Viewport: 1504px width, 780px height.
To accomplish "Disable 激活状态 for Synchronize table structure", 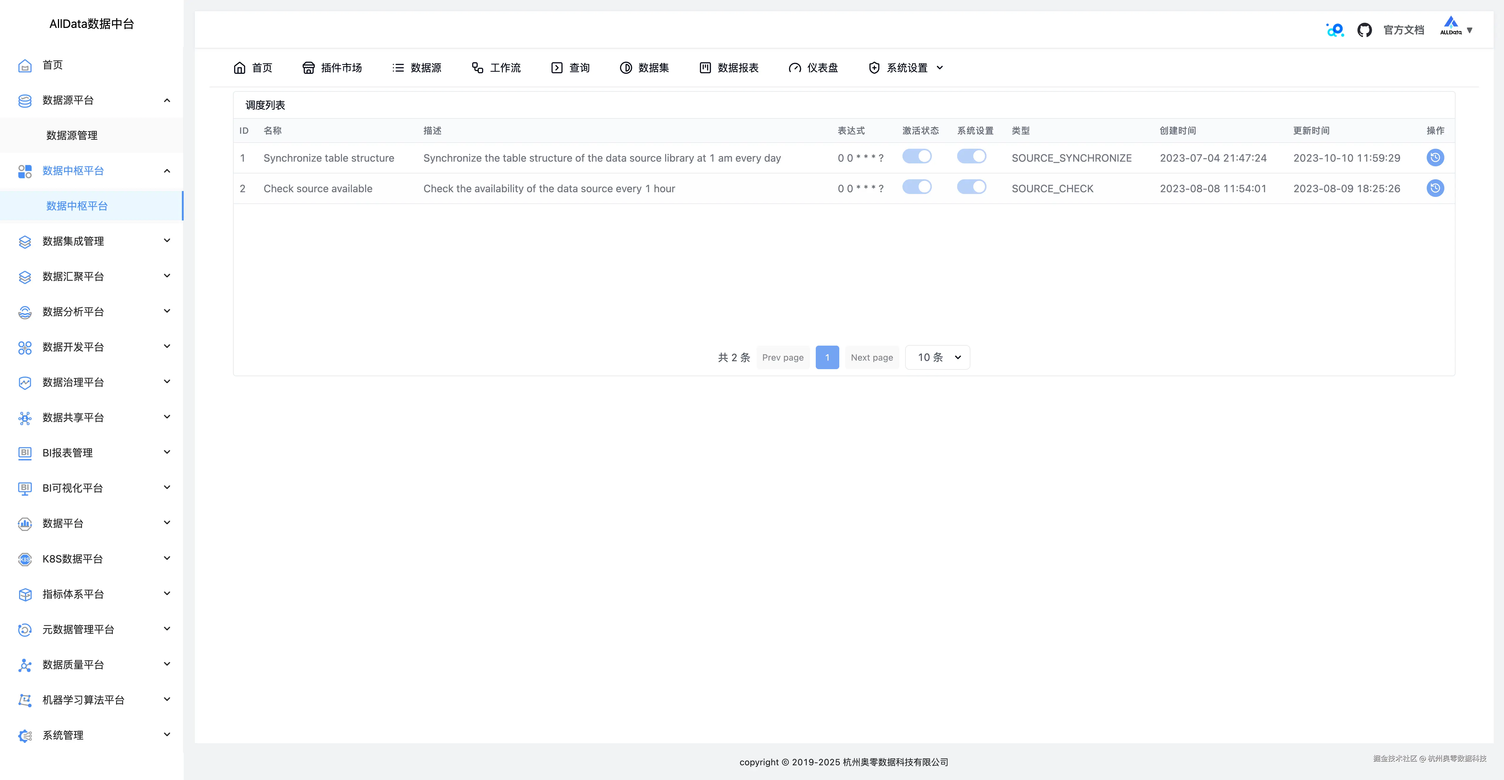I will [x=917, y=156].
